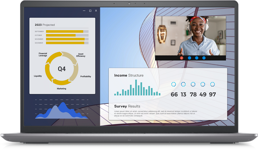Close the dark dashboard window

(x=96, y=11)
